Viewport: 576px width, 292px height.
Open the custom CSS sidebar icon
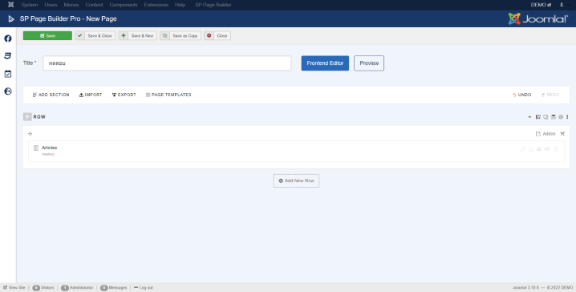coord(8,56)
